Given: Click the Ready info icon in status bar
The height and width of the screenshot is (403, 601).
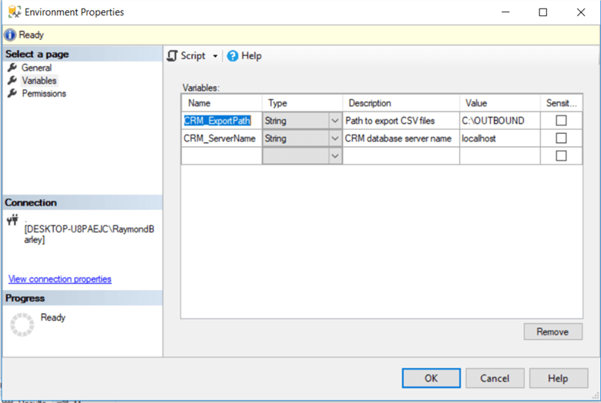Looking at the screenshot, I should click(x=9, y=35).
